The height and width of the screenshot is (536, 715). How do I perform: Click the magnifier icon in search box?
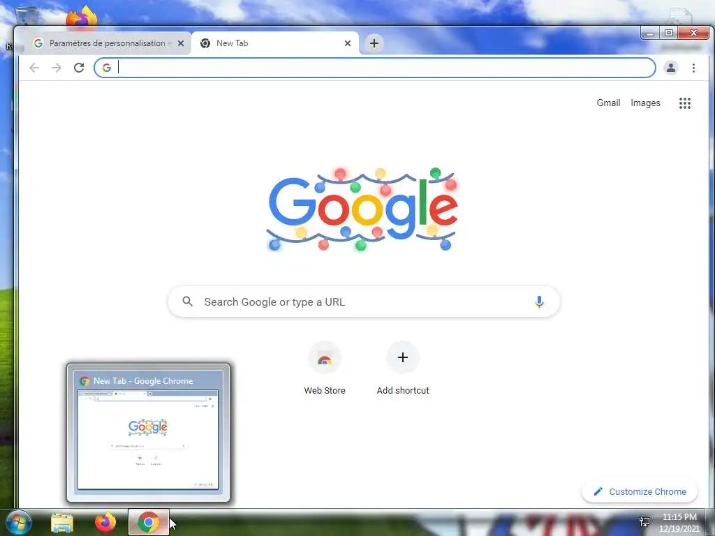coord(187,301)
